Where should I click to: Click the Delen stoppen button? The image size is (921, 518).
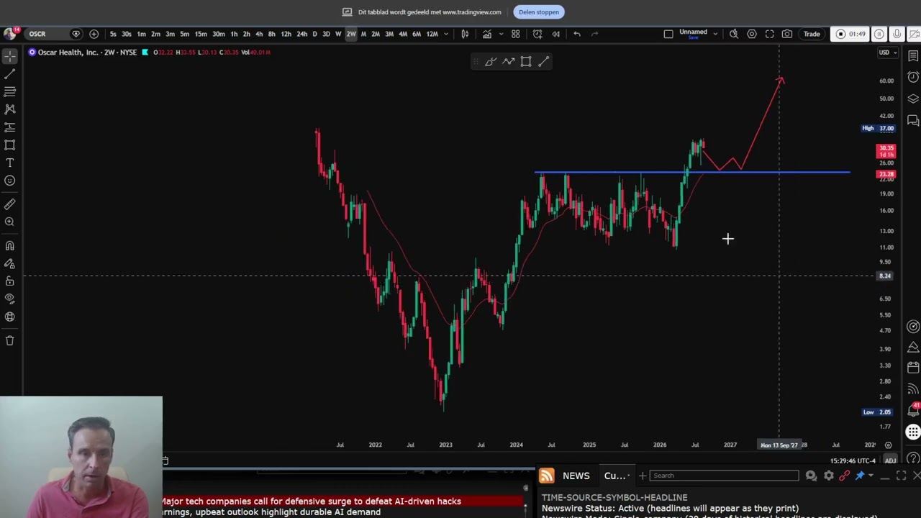click(539, 12)
